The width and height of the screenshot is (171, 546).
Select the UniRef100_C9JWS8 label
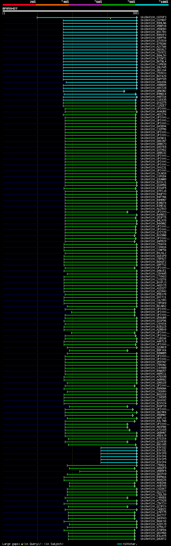click(153, 174)
